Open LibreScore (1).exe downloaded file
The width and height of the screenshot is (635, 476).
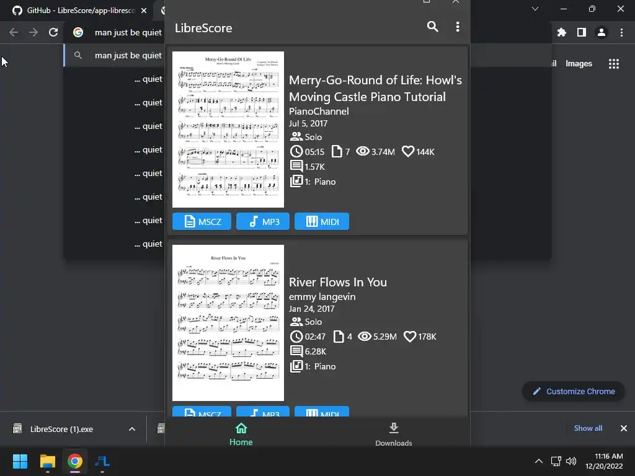(61, 429)
